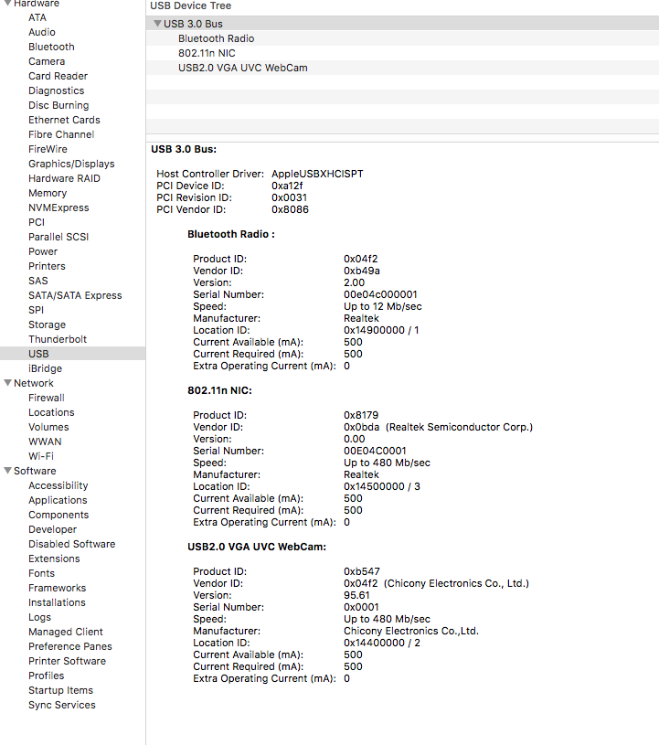Open iBridge section
The width and height of the screenshot is (659, 745).
point(45,368)
